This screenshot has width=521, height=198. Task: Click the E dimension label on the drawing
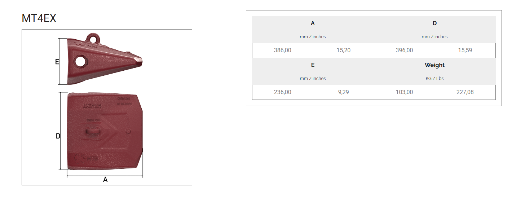pos(57,62)
